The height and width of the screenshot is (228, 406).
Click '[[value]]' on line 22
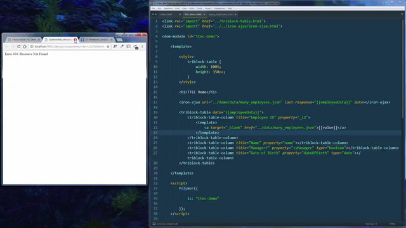point(328,128)
